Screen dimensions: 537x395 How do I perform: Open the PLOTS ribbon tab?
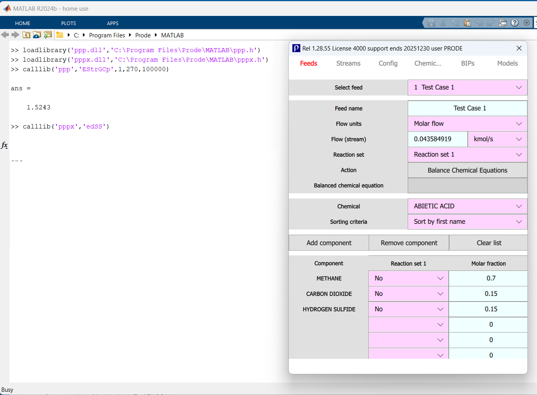pos(68,23)
